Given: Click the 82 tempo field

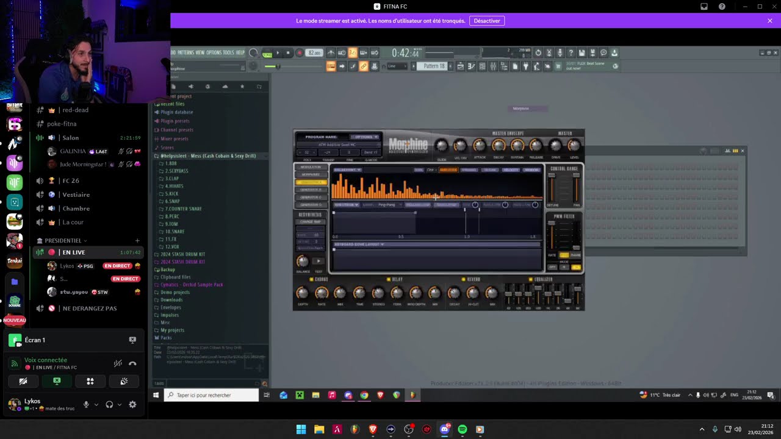Looking at the screenshot, I should [x=314, y=53].
